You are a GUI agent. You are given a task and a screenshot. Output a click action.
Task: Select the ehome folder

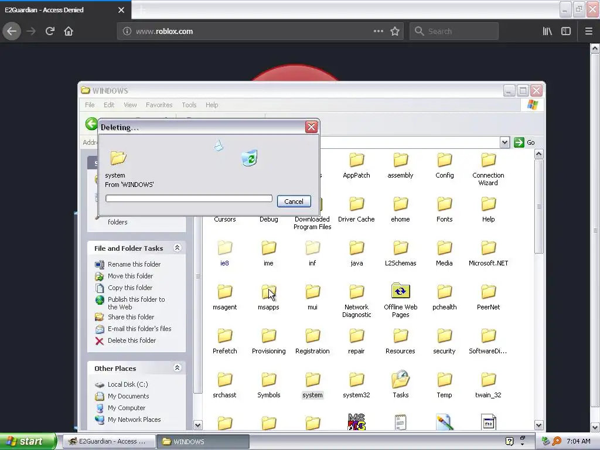coord(400,210)
